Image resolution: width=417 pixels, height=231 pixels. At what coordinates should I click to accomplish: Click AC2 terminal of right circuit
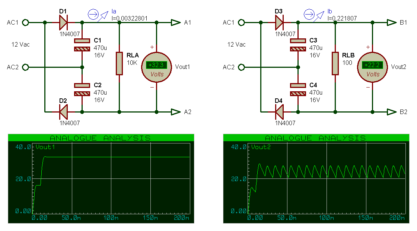coord(242,67)
